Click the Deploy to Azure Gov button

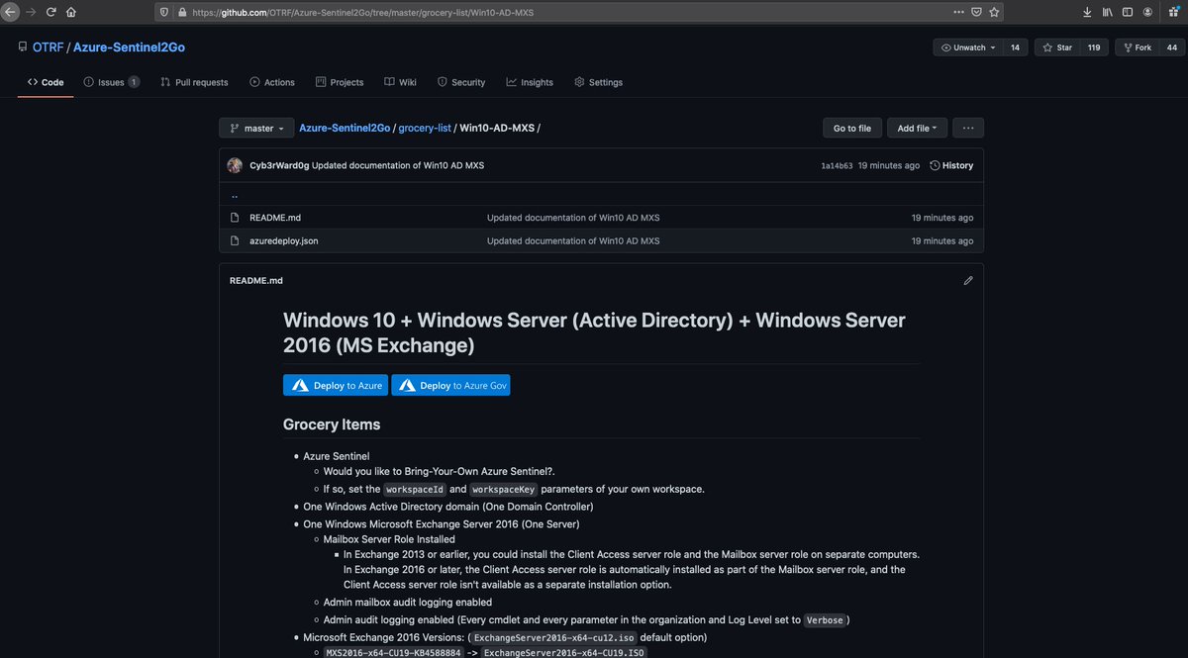[x=450, y=385]
